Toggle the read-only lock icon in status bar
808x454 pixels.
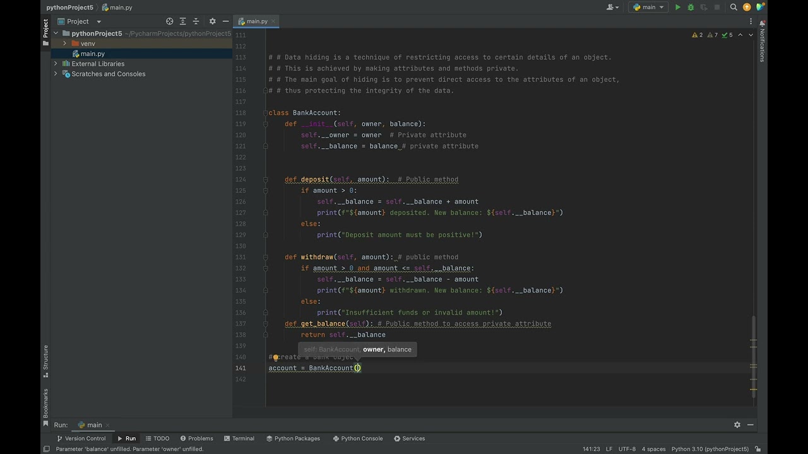click(x=757, y=449)
